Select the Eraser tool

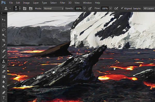[4, 71]
